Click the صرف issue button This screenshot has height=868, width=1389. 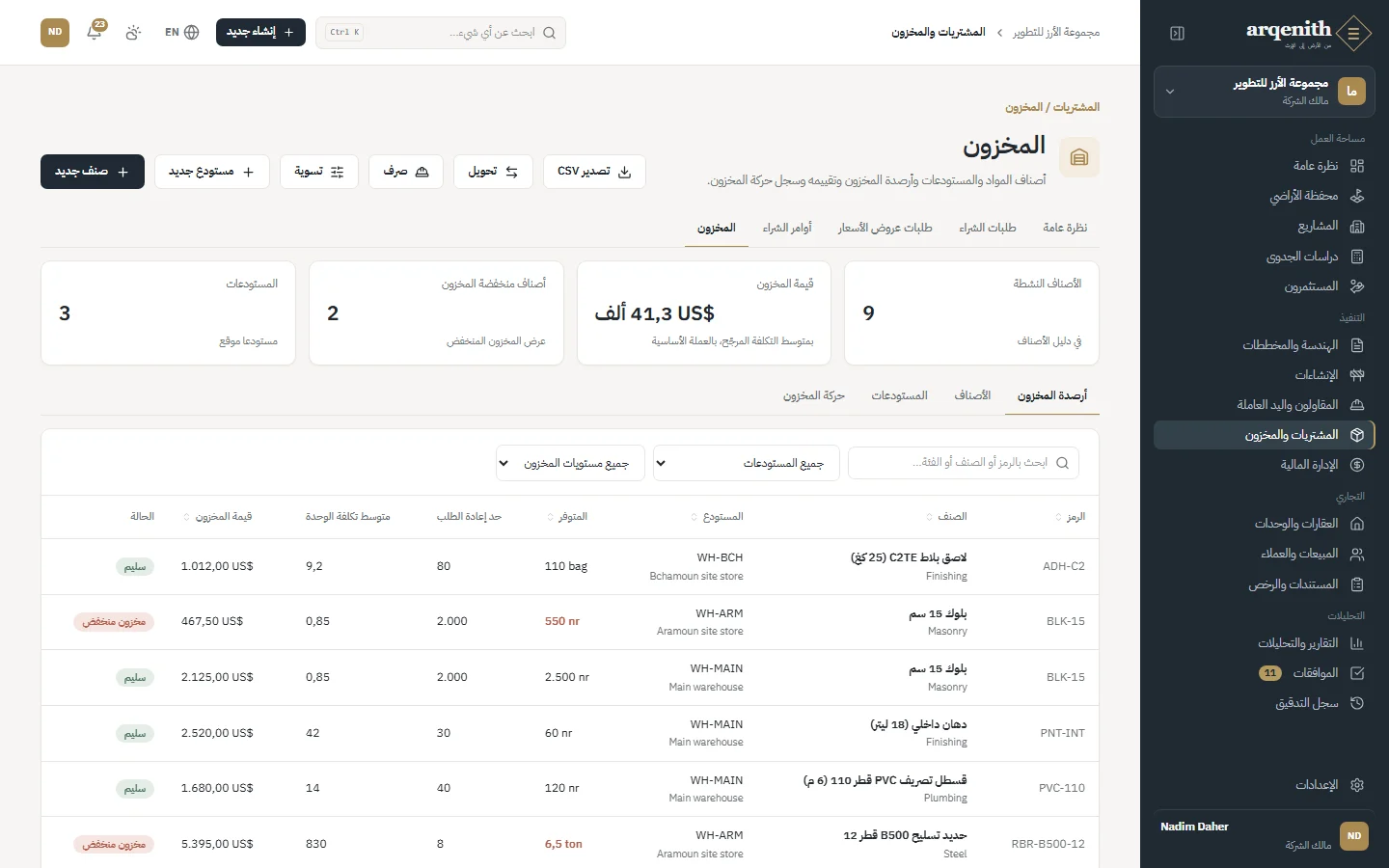406,172
